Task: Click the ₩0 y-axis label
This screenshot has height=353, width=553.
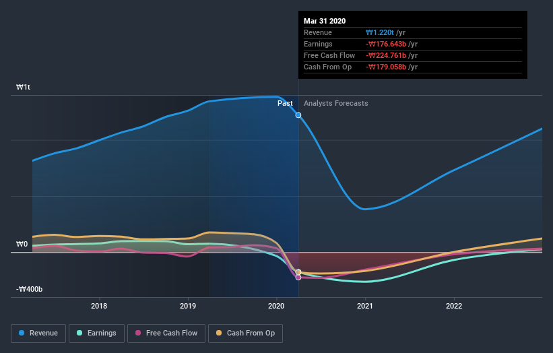Action: (22, 244)
